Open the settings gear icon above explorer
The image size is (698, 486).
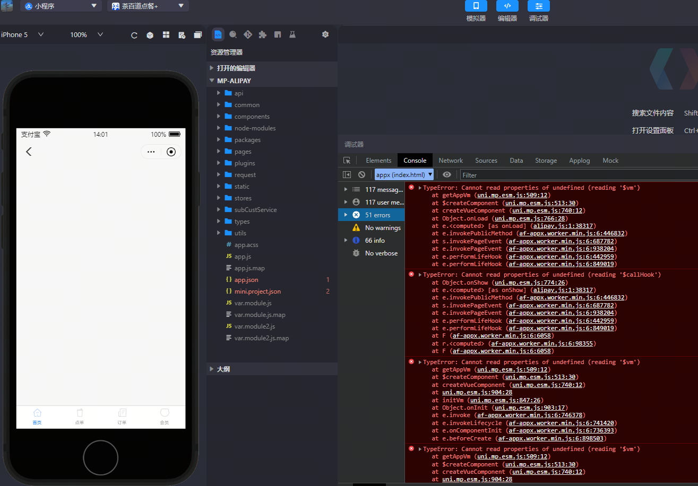coord(325,34)
